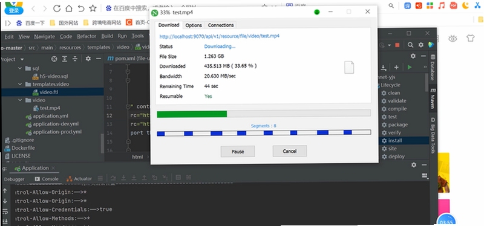Open the four-colored grid apps icon
The width and height of the screenshot is (484, 226).
pyautogui.click(x=430, y=5)
